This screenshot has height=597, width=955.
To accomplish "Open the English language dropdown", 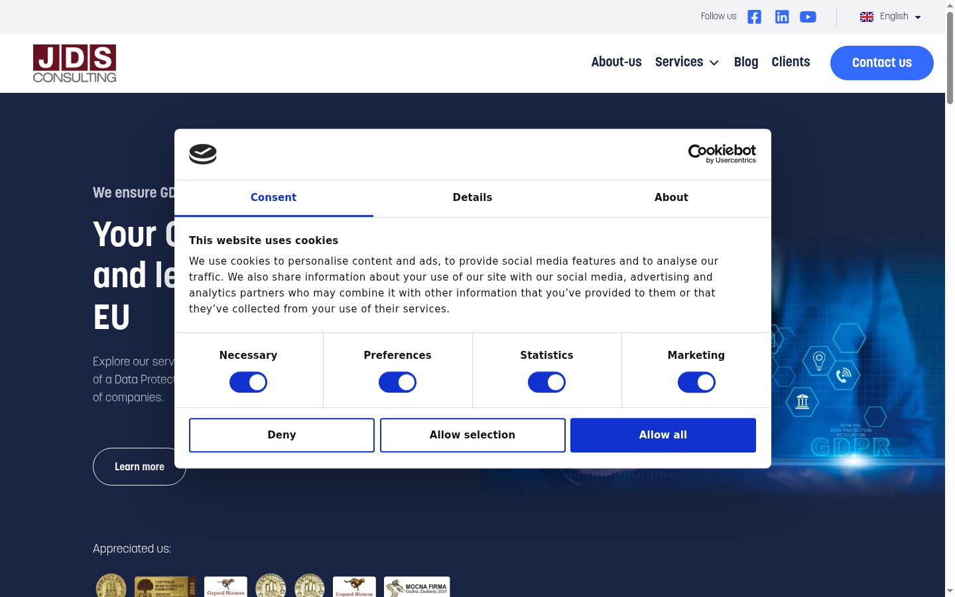I will point(891,17).
